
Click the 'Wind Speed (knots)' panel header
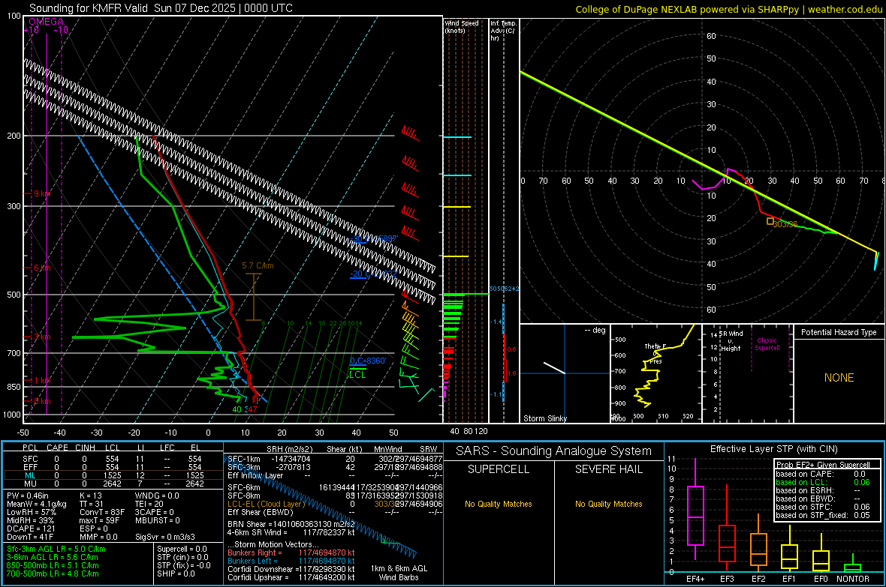pyautogui.click(x=462, y=26)
